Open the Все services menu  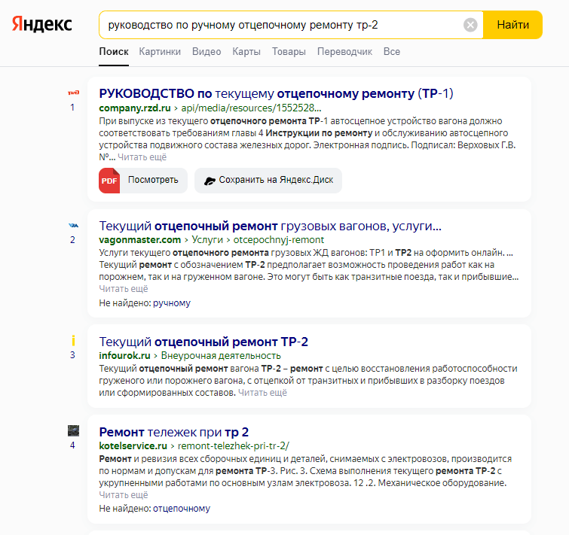(392, 52)
